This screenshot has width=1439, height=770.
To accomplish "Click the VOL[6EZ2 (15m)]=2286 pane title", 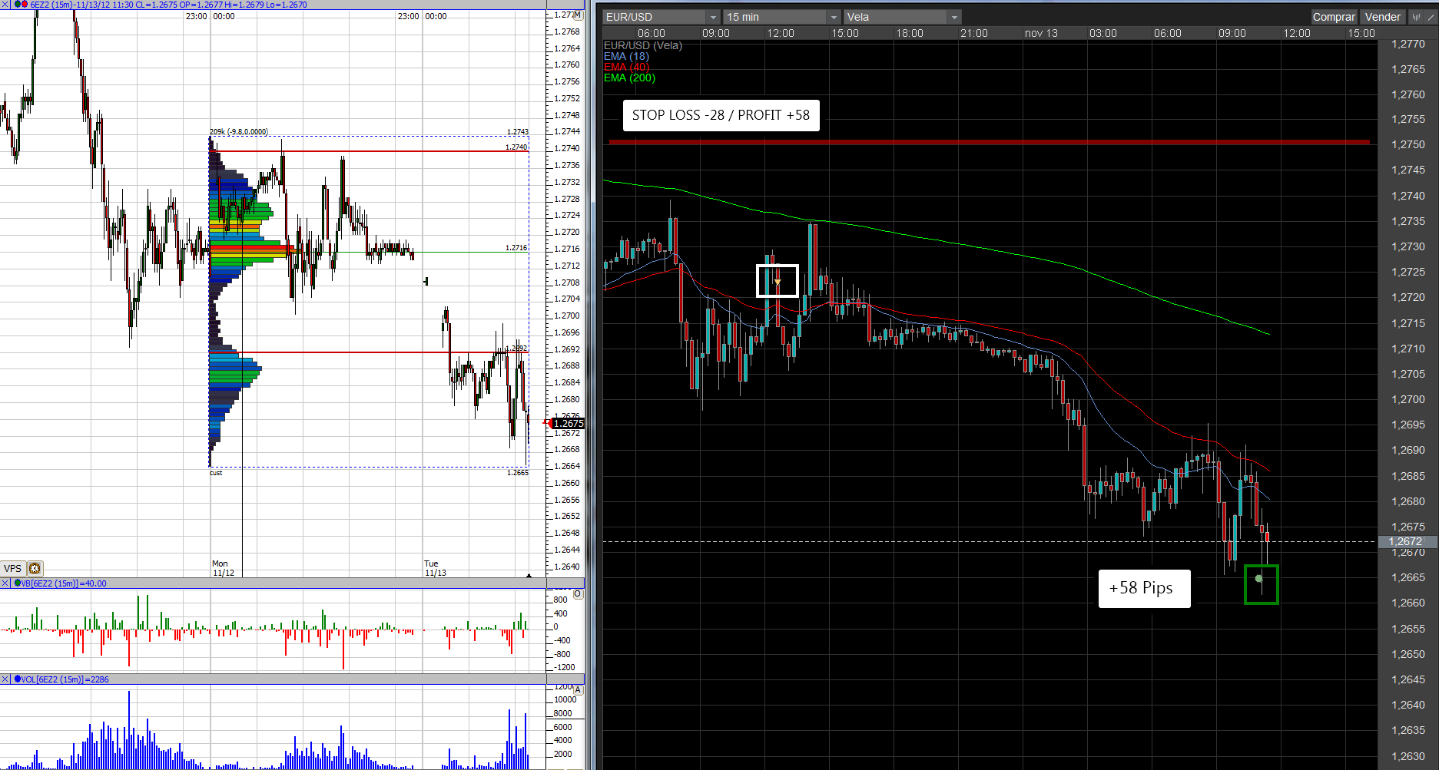I will tap(65, 679).
